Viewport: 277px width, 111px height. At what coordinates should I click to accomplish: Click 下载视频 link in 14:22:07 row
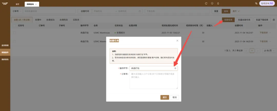point(263,33)
